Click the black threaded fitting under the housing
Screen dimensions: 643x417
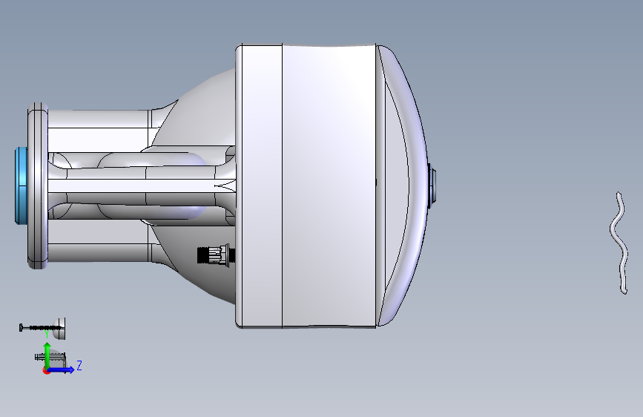[216, 255]
